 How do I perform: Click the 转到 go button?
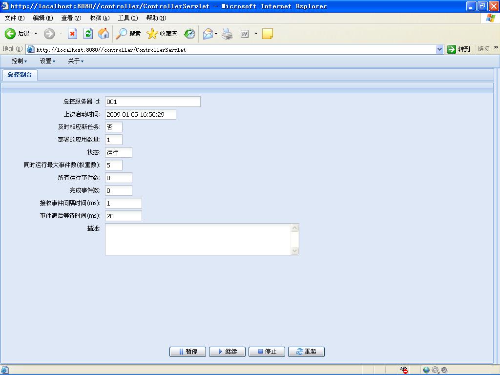459,49
